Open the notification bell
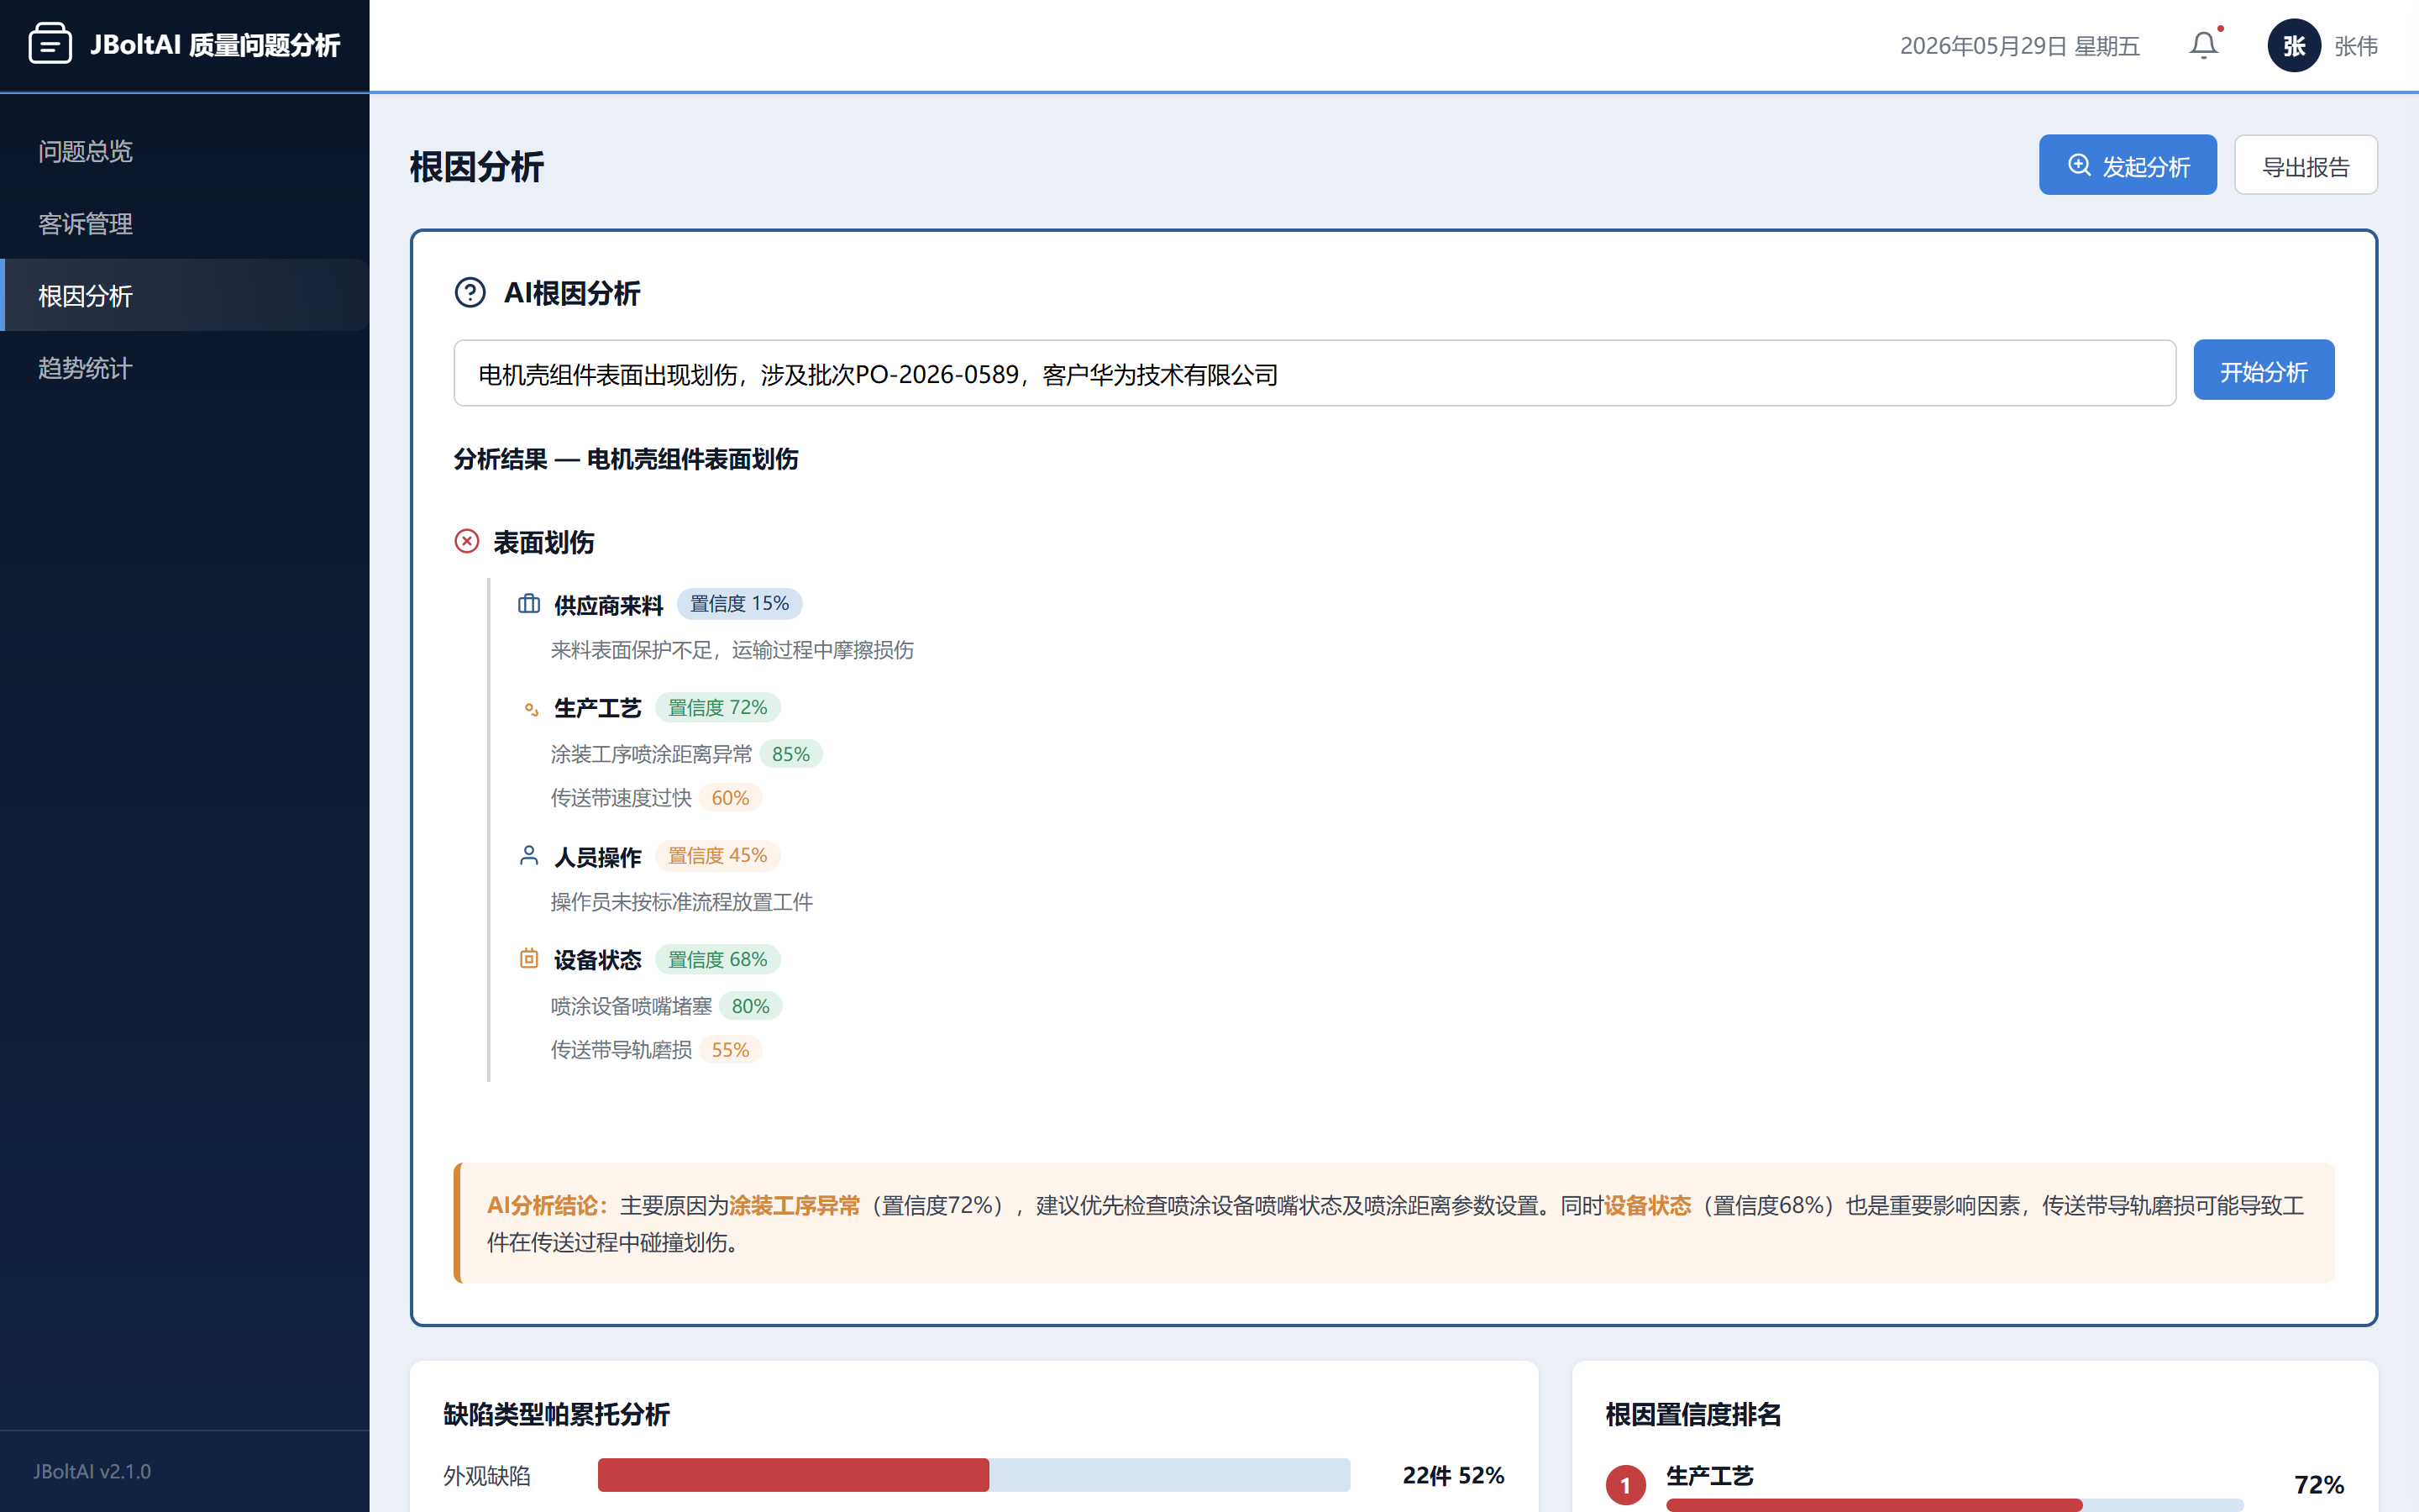2419x1512 pixels. pos(2204,45)
